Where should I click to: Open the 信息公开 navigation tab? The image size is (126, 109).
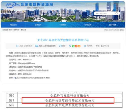point(38,25)
